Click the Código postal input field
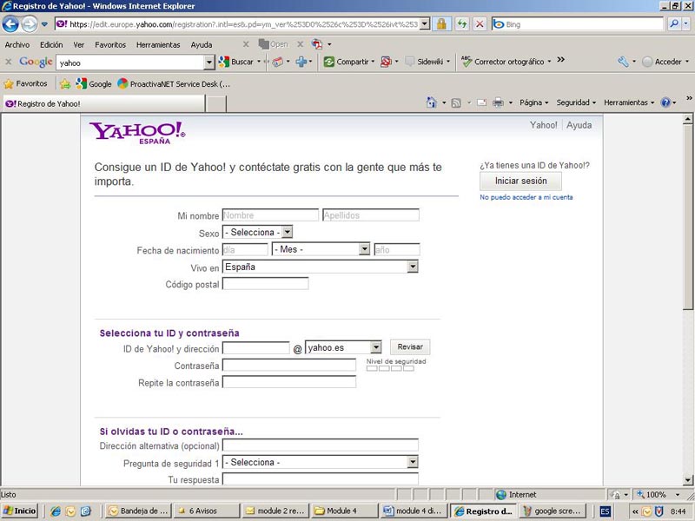Screen dimensions: 695x521 pyautogui.click(x=266, y=284)
